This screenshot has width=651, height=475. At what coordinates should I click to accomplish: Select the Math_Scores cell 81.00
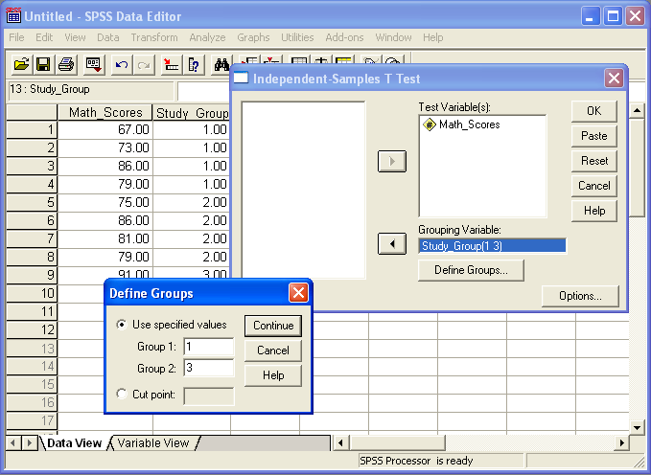click(105, 238)
